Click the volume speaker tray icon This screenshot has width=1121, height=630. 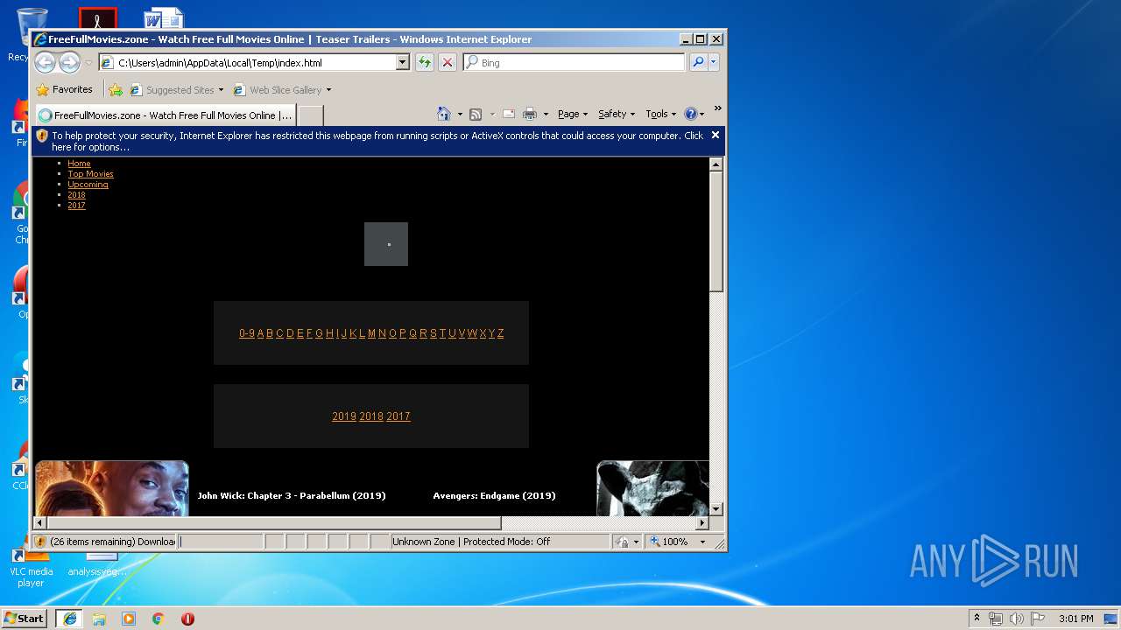(1017, 619)
